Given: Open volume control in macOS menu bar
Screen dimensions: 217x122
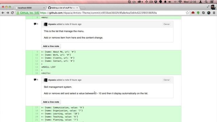Looking at the screenshot, I should coord(170,2).
